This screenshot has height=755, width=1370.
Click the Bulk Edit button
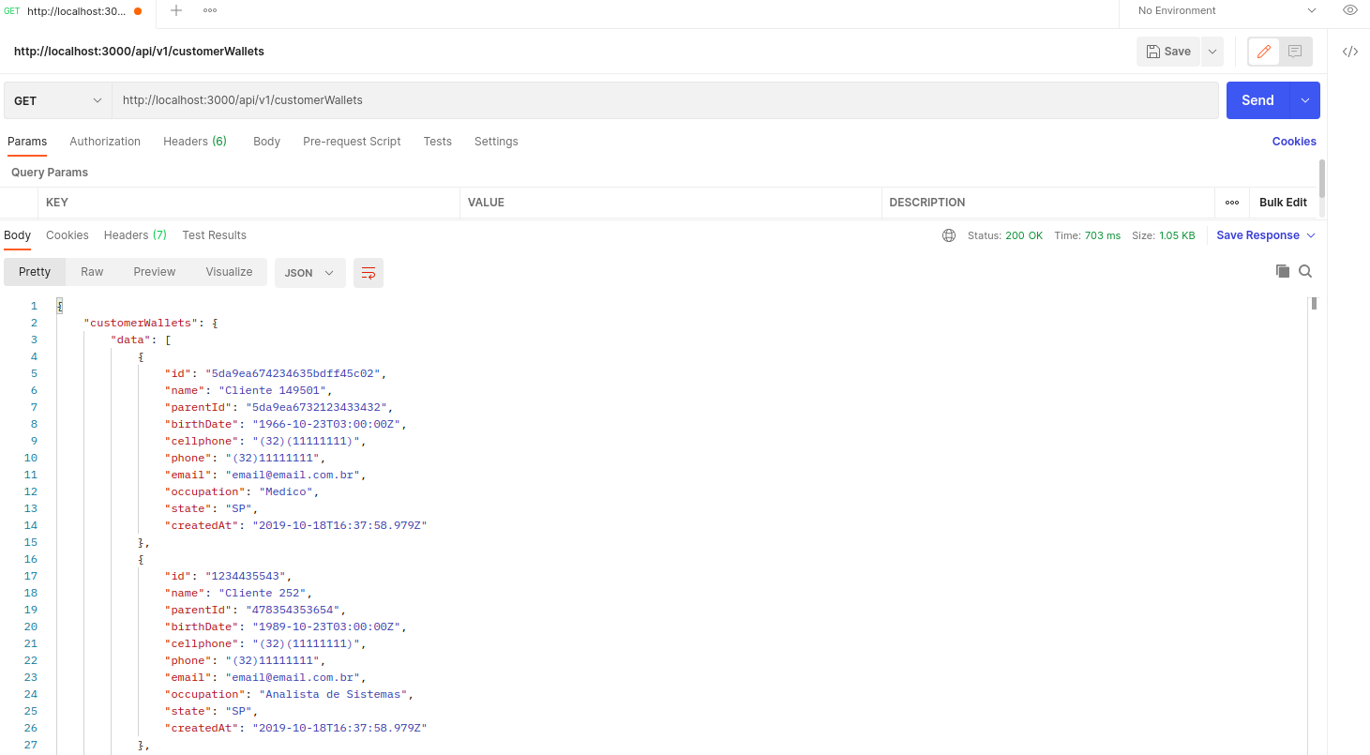(x=1283, y=203)
